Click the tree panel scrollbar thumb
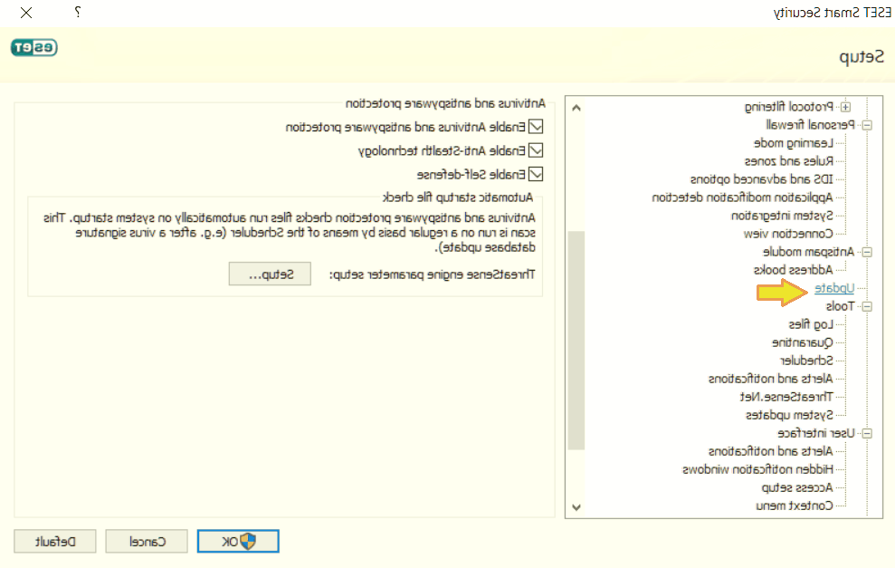The width and height of the screenshot is (895, 568). pyautogui.click(x=576, y=341)
